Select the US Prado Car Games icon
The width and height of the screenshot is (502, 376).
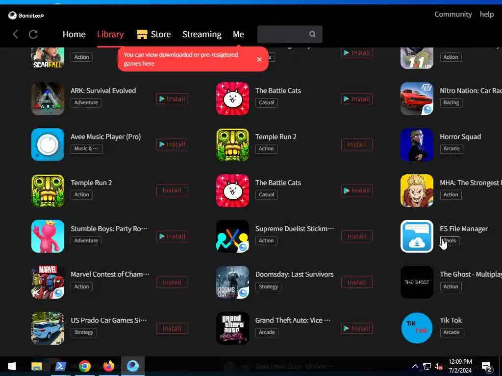(x=48, y=329)
